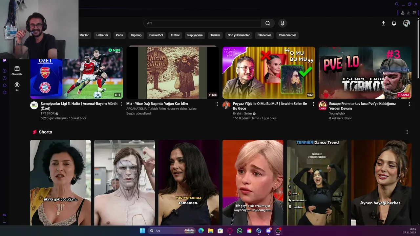Open options for Feyyaz Yiğit video

(313, 104)
